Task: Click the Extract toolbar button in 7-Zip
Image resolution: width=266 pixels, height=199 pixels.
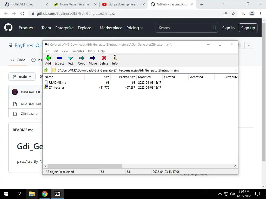Action: [59, 60]
